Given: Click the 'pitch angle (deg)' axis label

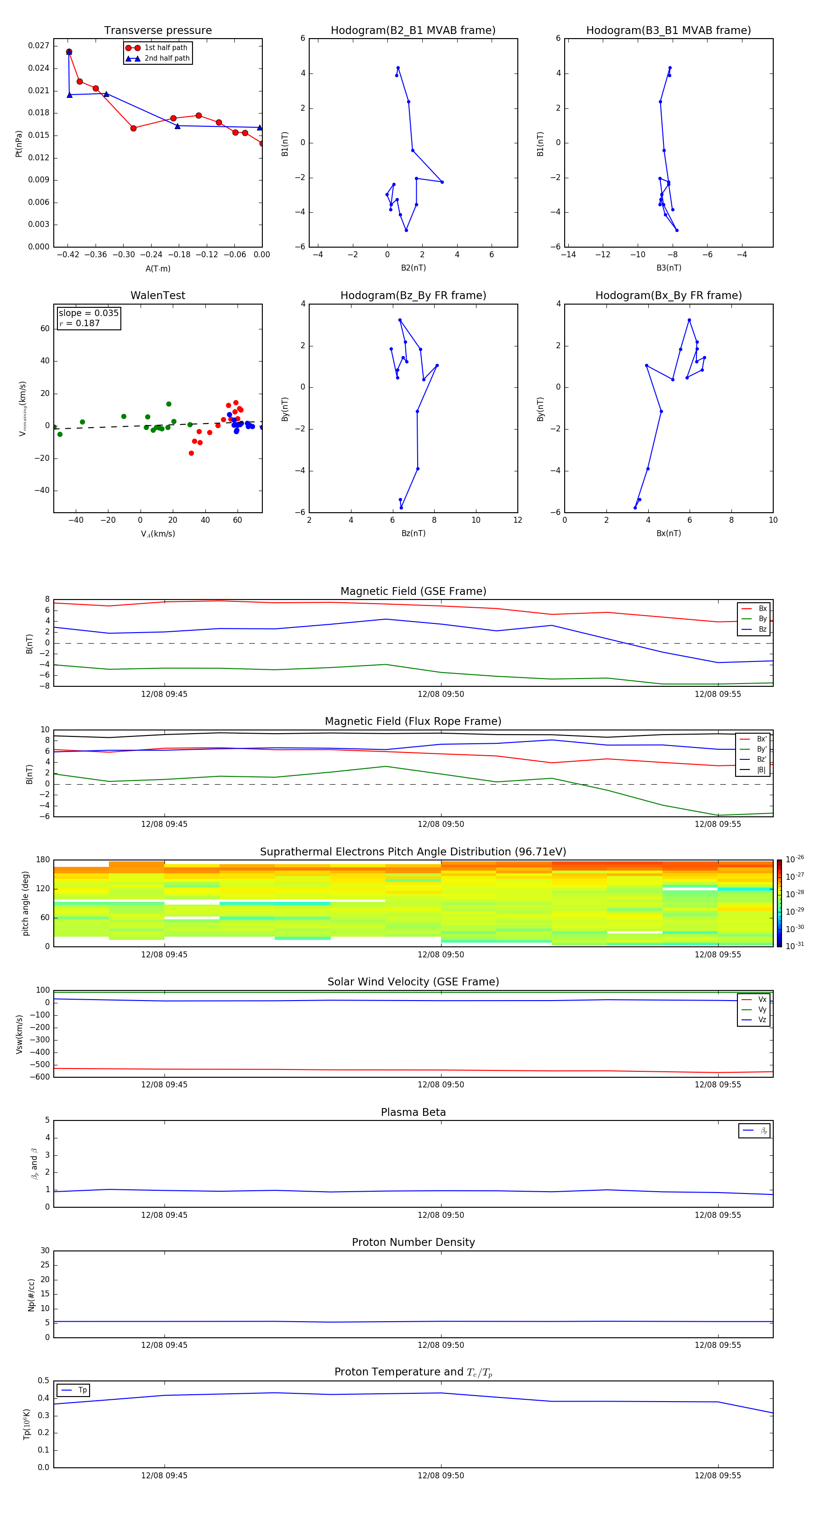Looking at the screenshot, I should click(25, 903).
